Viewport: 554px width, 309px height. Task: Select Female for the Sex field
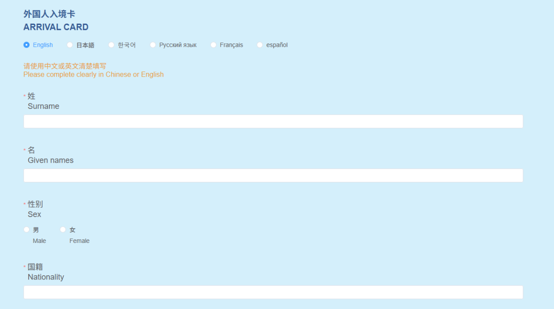[63, 230]
